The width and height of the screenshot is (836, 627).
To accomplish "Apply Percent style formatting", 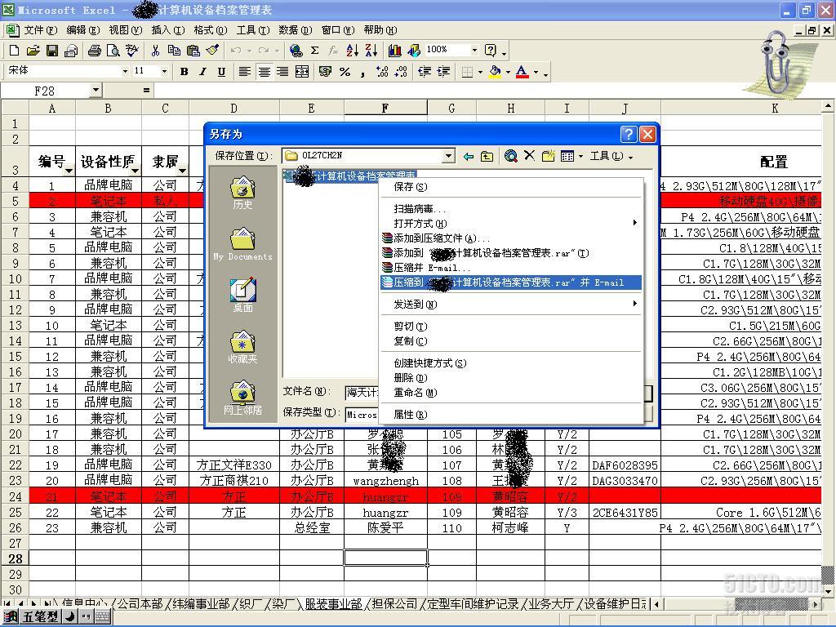I will click(345, 72).
